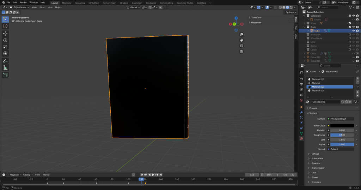Open the Options button in viewport header
Viewport: 361px width, 190px height.
[x=289, y=12]
